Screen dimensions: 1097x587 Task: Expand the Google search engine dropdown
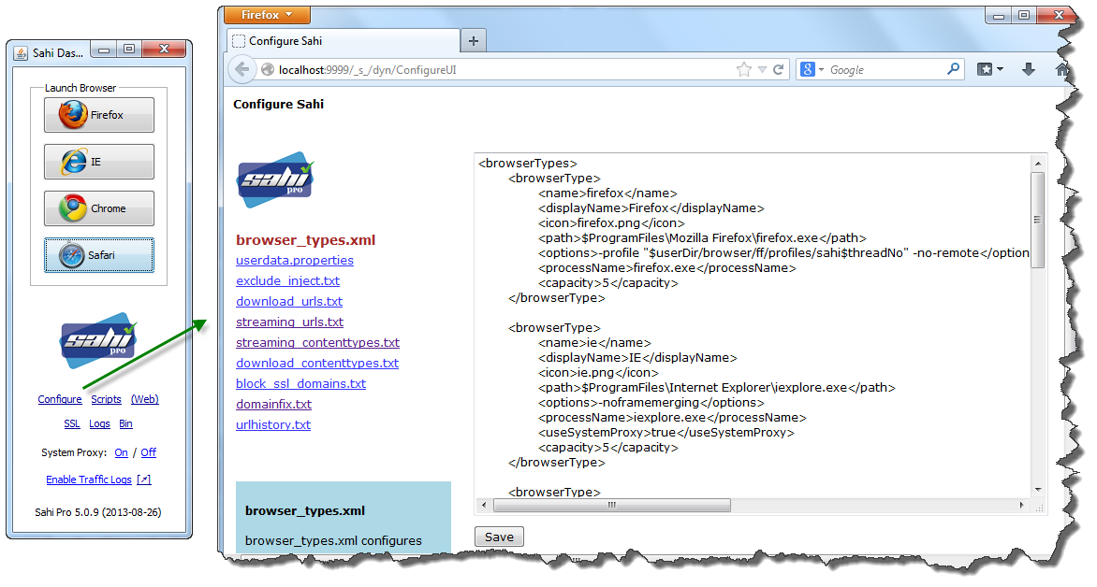(x=812, y=69)
